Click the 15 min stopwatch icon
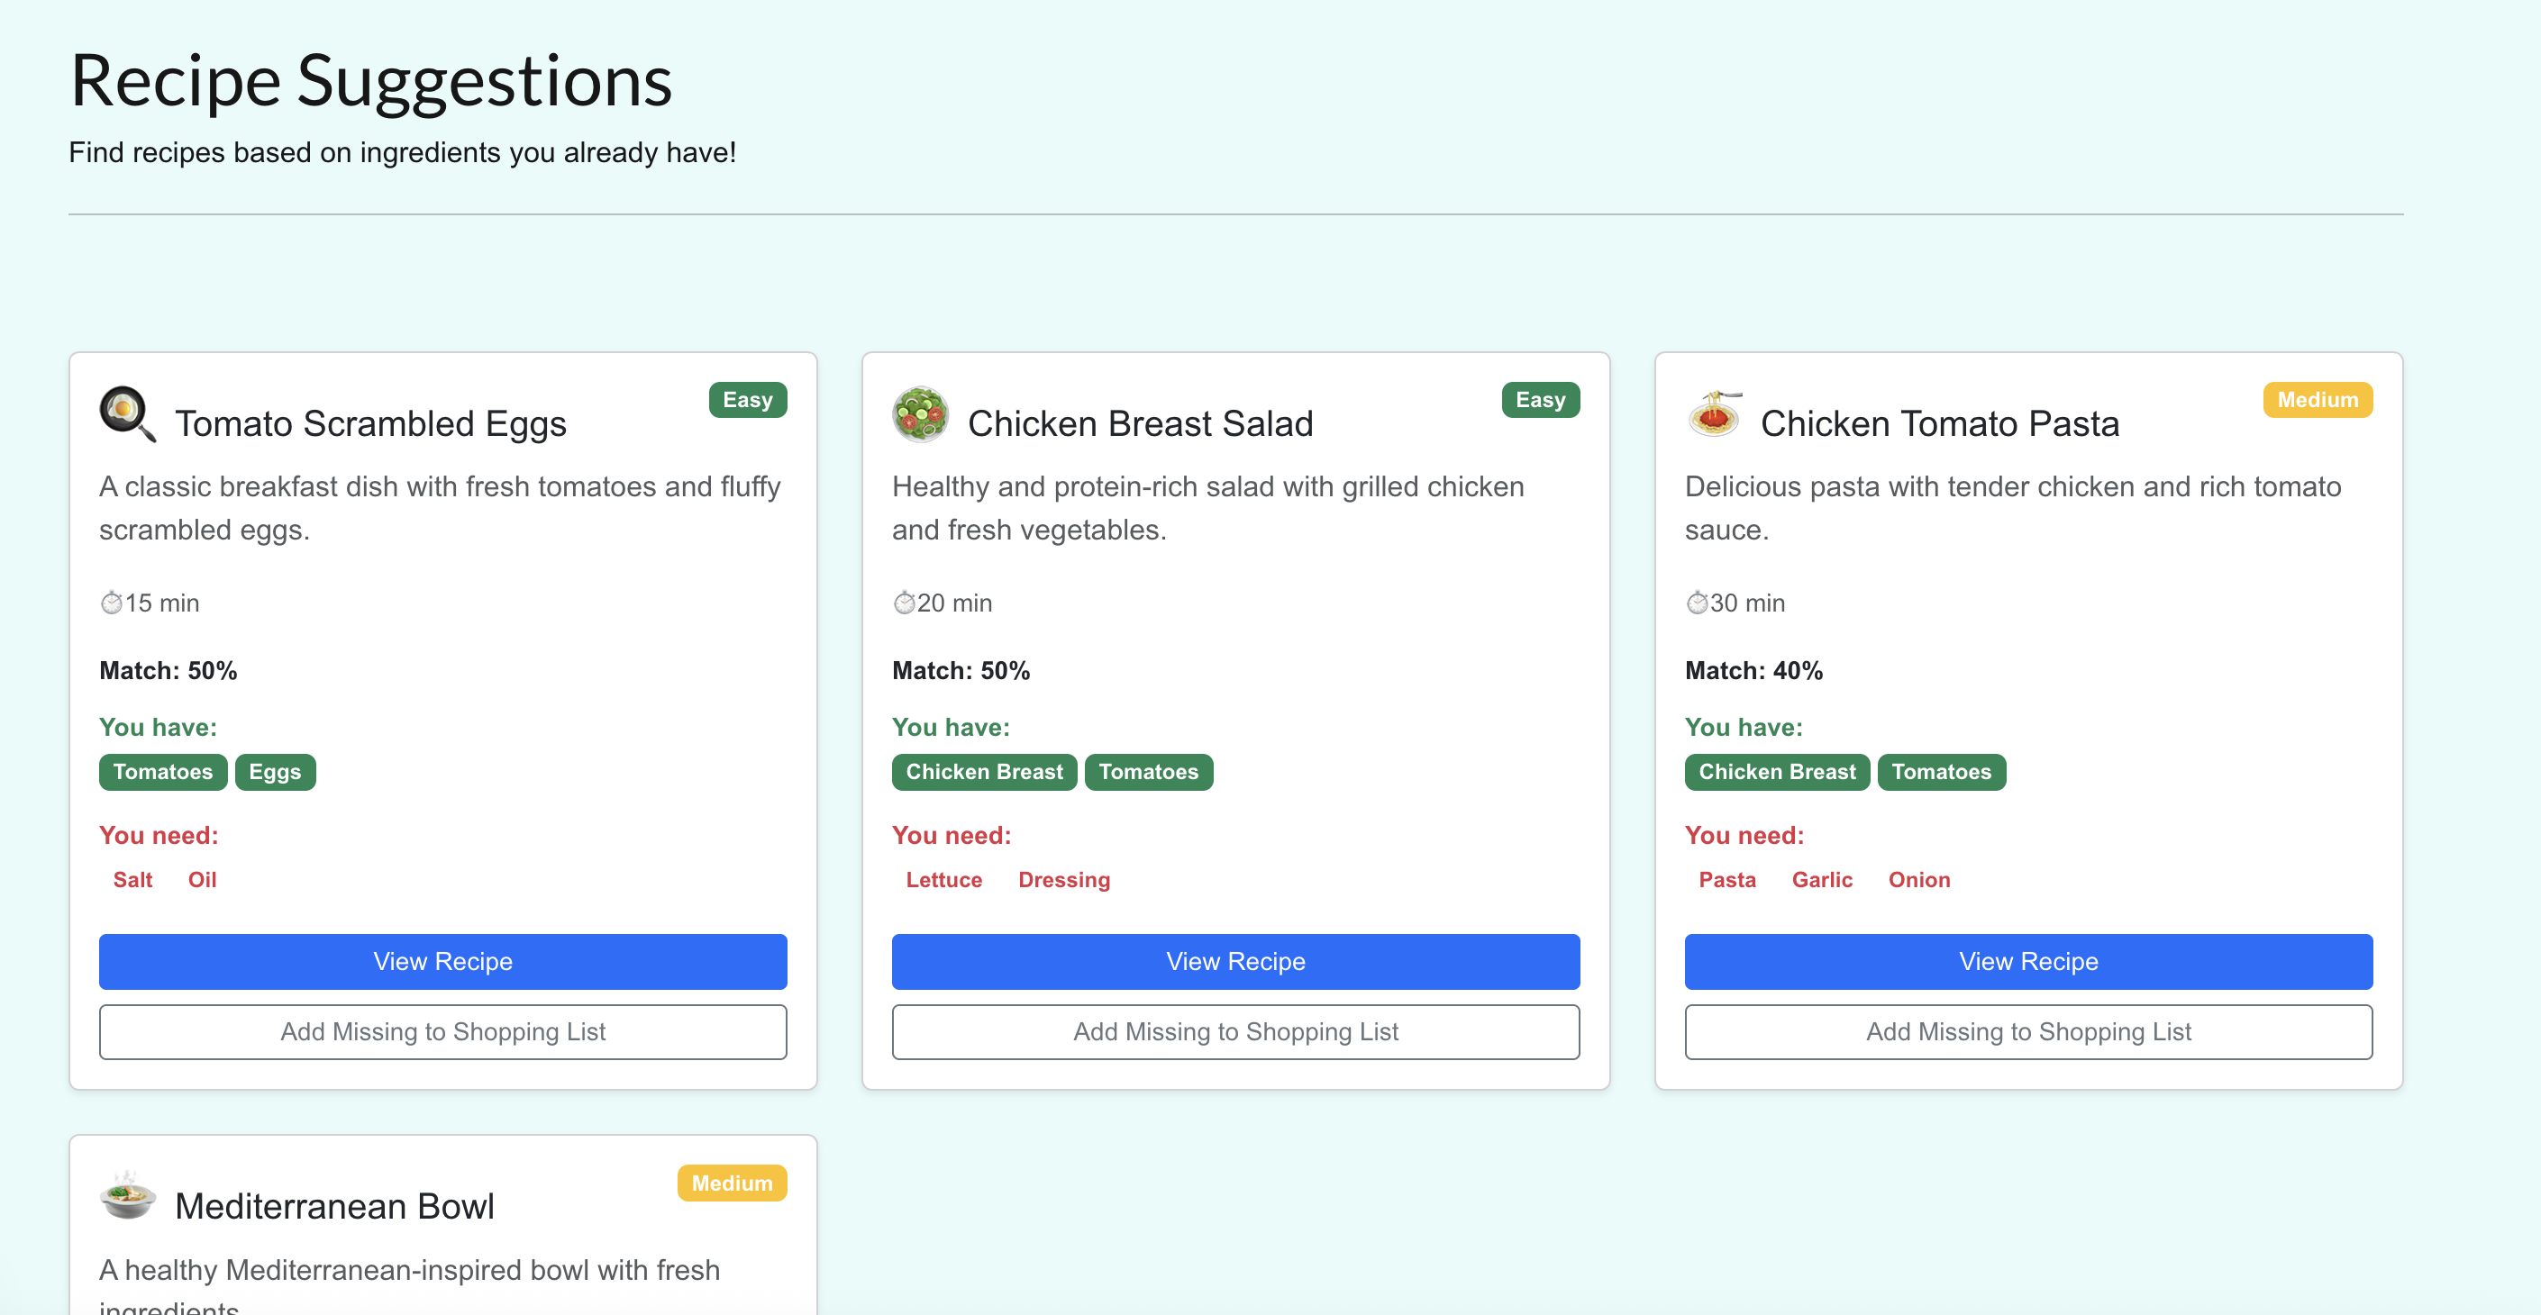2541x1315 pixels. pyautogui.click(x=112, y=603)
